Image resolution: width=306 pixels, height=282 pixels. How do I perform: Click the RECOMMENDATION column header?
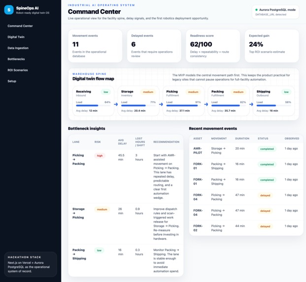pos(166,142)
